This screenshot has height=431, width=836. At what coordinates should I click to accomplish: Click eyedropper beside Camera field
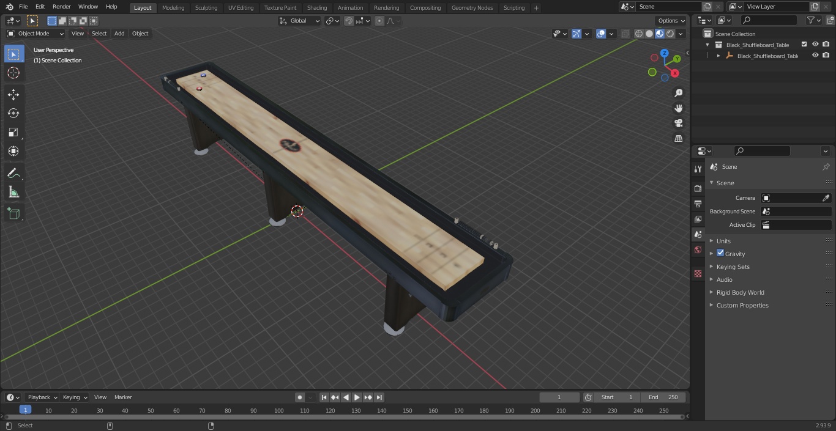click(x=826, y=198)
